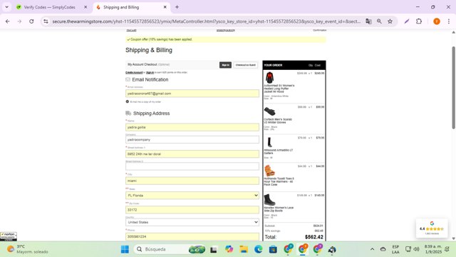Open the Google Translate page icon

coord(368,21)
